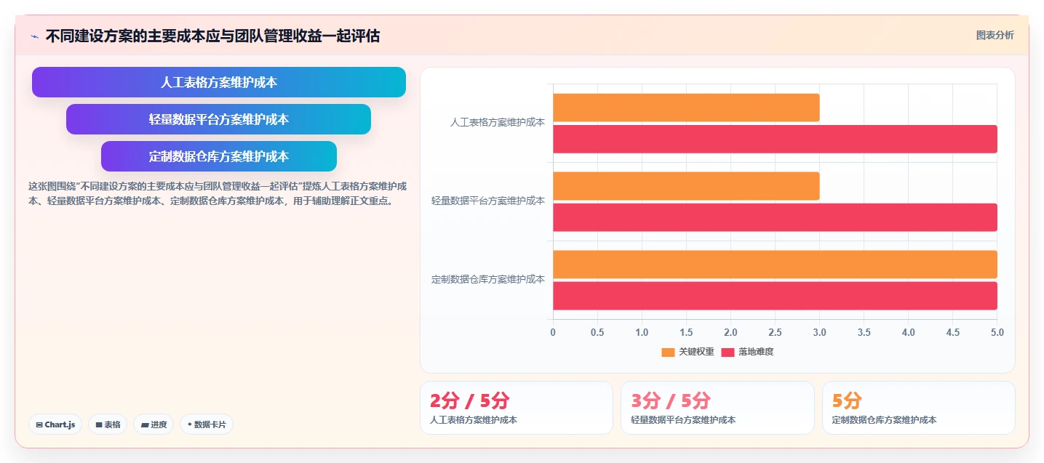
Task: Click red 落地难度 bar for 人工表格方案维护成本
Action: pyautogui.click(x=775, y=139)
